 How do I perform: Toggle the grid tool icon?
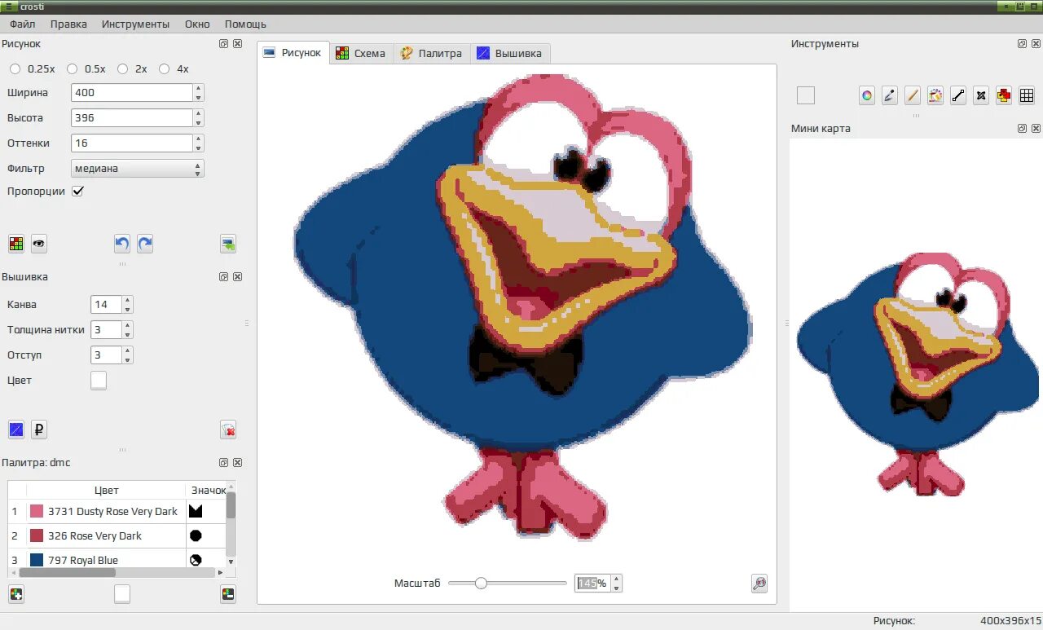click(1027, 95)
